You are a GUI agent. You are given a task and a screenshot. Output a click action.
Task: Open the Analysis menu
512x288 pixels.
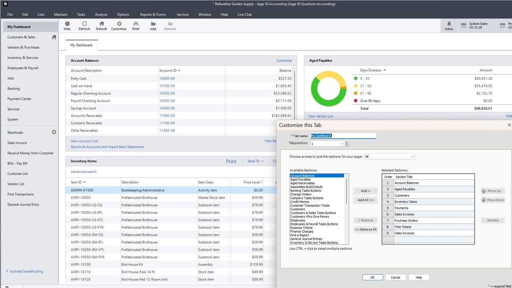pyautogui.click(x=101, y=14)
